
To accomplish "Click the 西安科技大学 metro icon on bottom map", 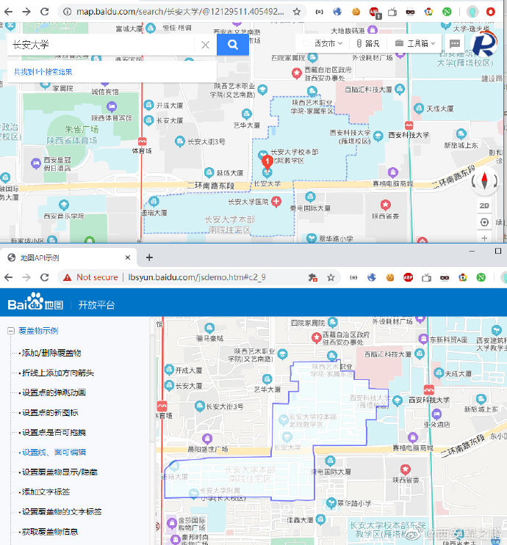I will [x=429, y=389].
